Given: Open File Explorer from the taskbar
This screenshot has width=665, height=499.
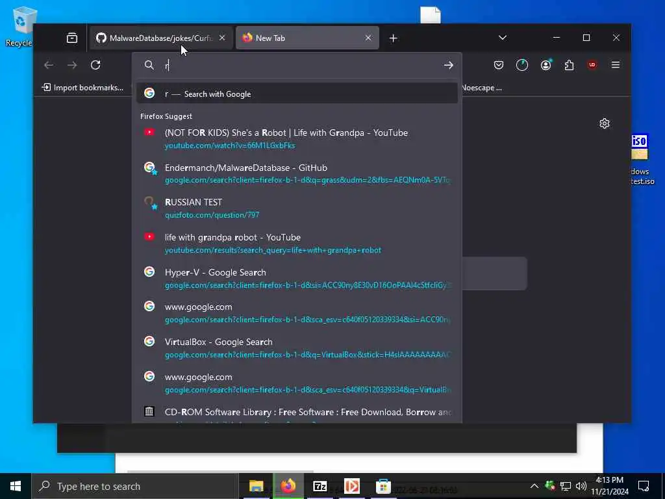Looking at the screenshot, I should coord(256,486).
